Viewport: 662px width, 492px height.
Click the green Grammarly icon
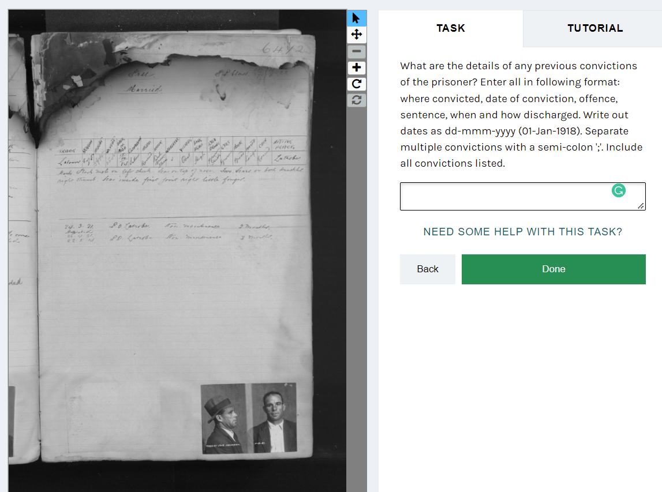(x=619, y=191)
